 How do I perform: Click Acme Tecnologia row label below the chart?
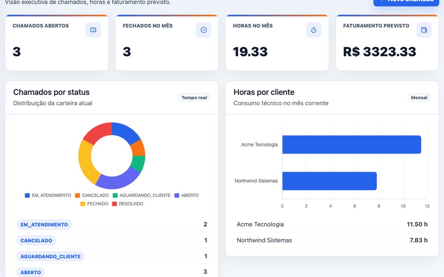point(260,224)
